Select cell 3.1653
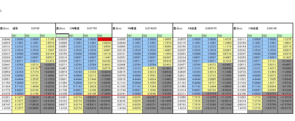 coord(150,68)
